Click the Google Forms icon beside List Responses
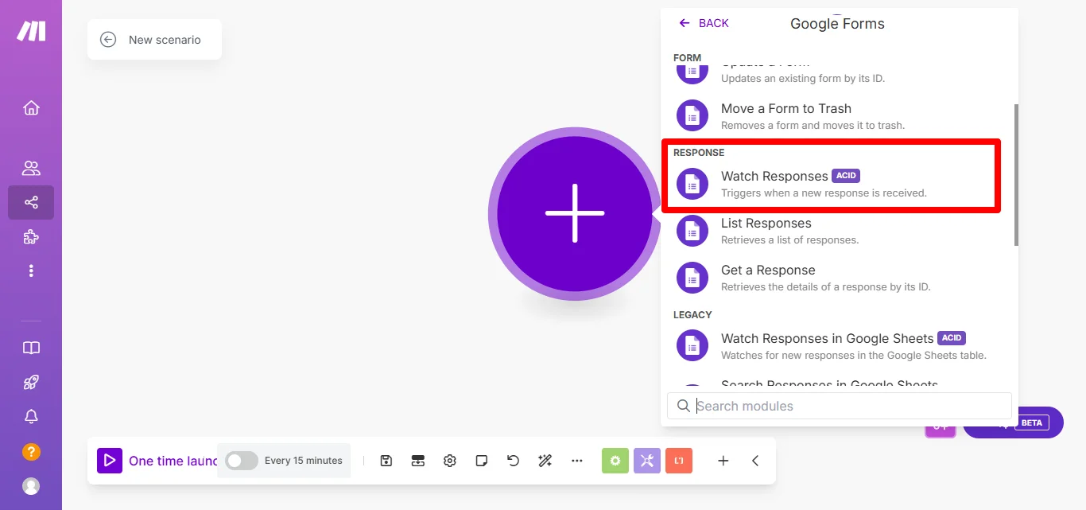1086x510 pixels. click(x=692, y=231)
